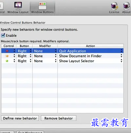Open Action dropdown for Show Document in Finder
Viewport: 131px width, 133px height.
[122, 56]
